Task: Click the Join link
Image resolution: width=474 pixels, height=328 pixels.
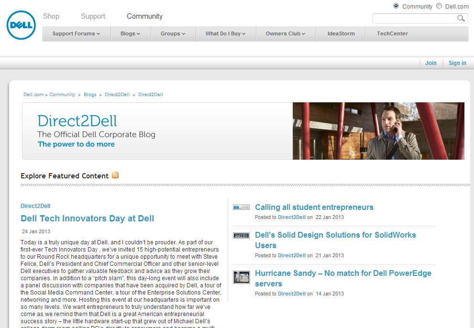Action: click(x=431, y=63)
